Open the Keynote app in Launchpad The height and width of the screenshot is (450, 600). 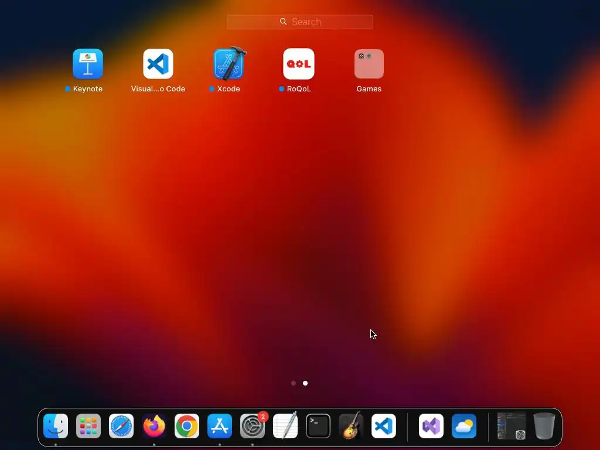[88, 64]
